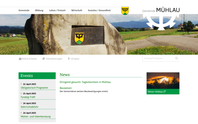Screen dimensions: 198x124
Task: Open the Dienstleistungen link
Action: pyautogui.click(x=54, y=59)
